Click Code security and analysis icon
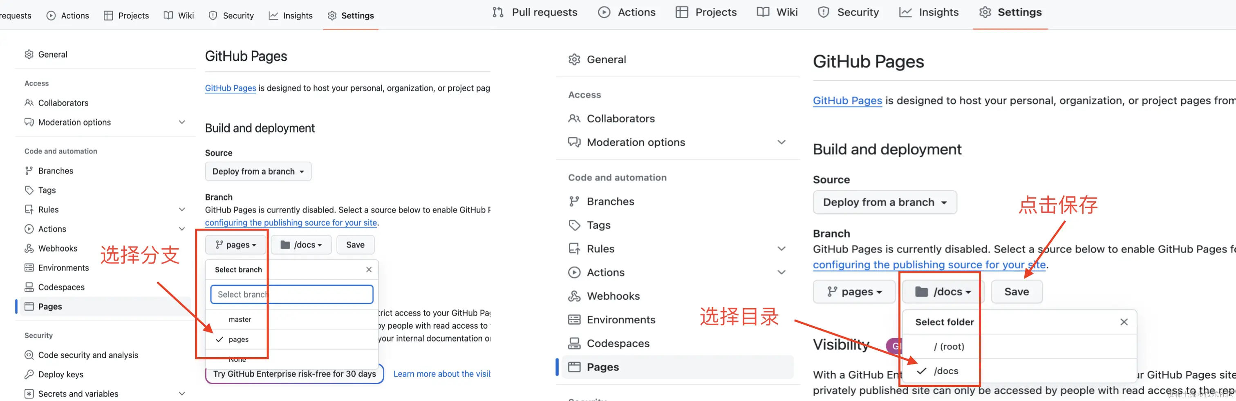Screen dimensions: 1236x401 click(29, 355)
